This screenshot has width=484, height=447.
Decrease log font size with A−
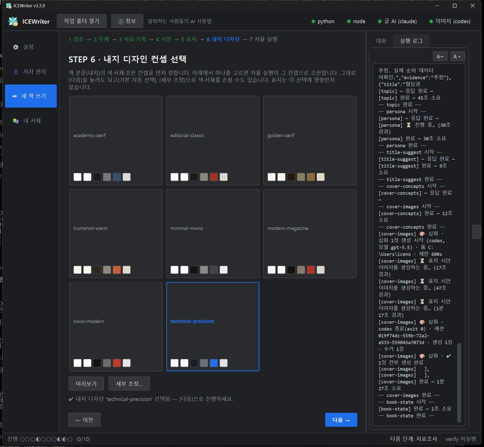pos(440,56)
